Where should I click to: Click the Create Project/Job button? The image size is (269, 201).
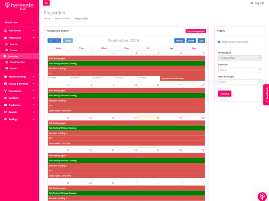(196, 31)
